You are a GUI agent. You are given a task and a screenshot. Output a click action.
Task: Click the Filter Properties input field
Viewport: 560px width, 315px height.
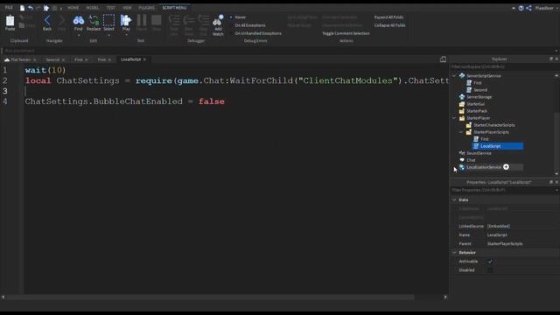pyautogui.click(x=504, y=190)
